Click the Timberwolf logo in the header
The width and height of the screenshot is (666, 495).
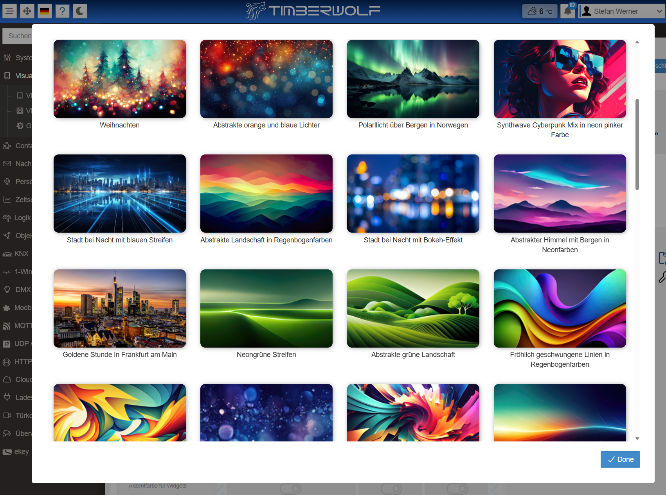(313, 11)
